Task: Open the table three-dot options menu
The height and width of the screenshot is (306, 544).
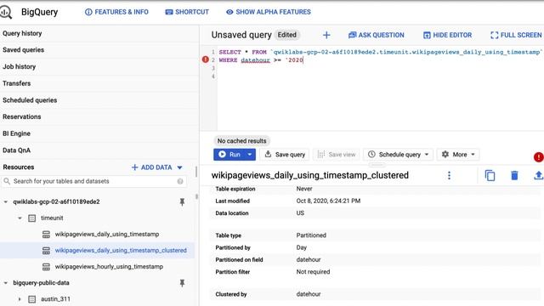Action: (449, 176)
